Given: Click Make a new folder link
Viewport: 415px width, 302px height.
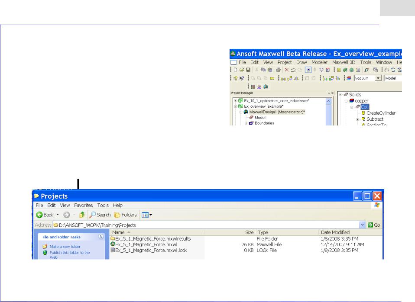Looking at the screenshot, I should click(65, 247).
